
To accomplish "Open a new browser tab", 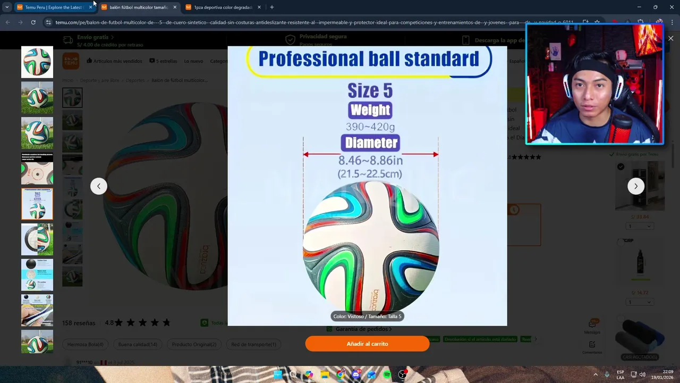I will click(x=272, y=7).
